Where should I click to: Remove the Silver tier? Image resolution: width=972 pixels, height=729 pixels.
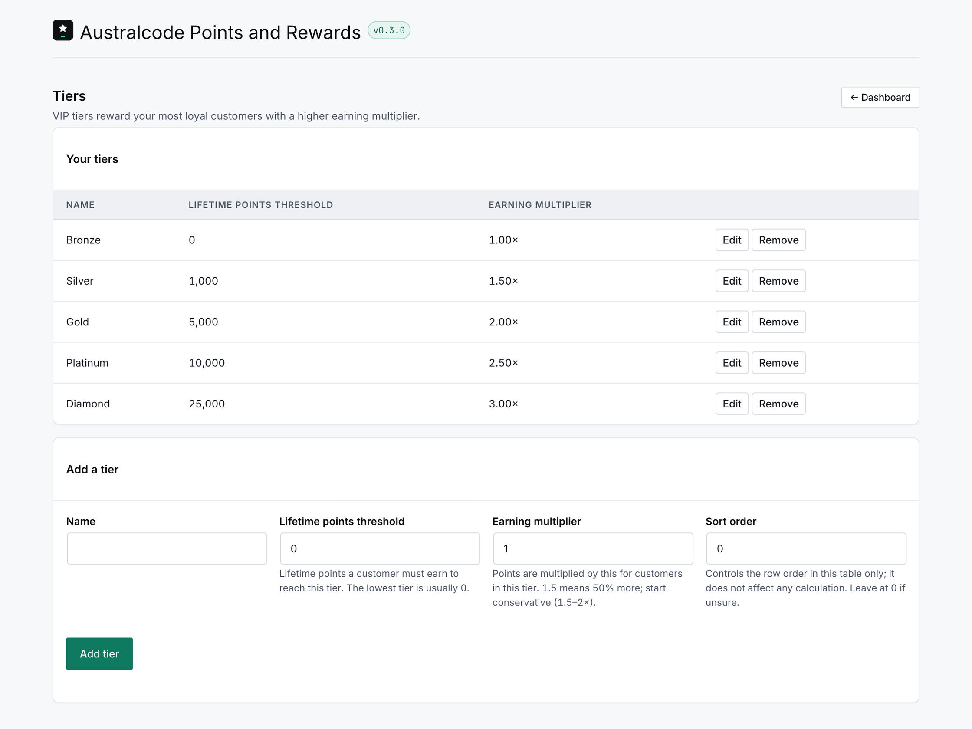click(778, 281)
